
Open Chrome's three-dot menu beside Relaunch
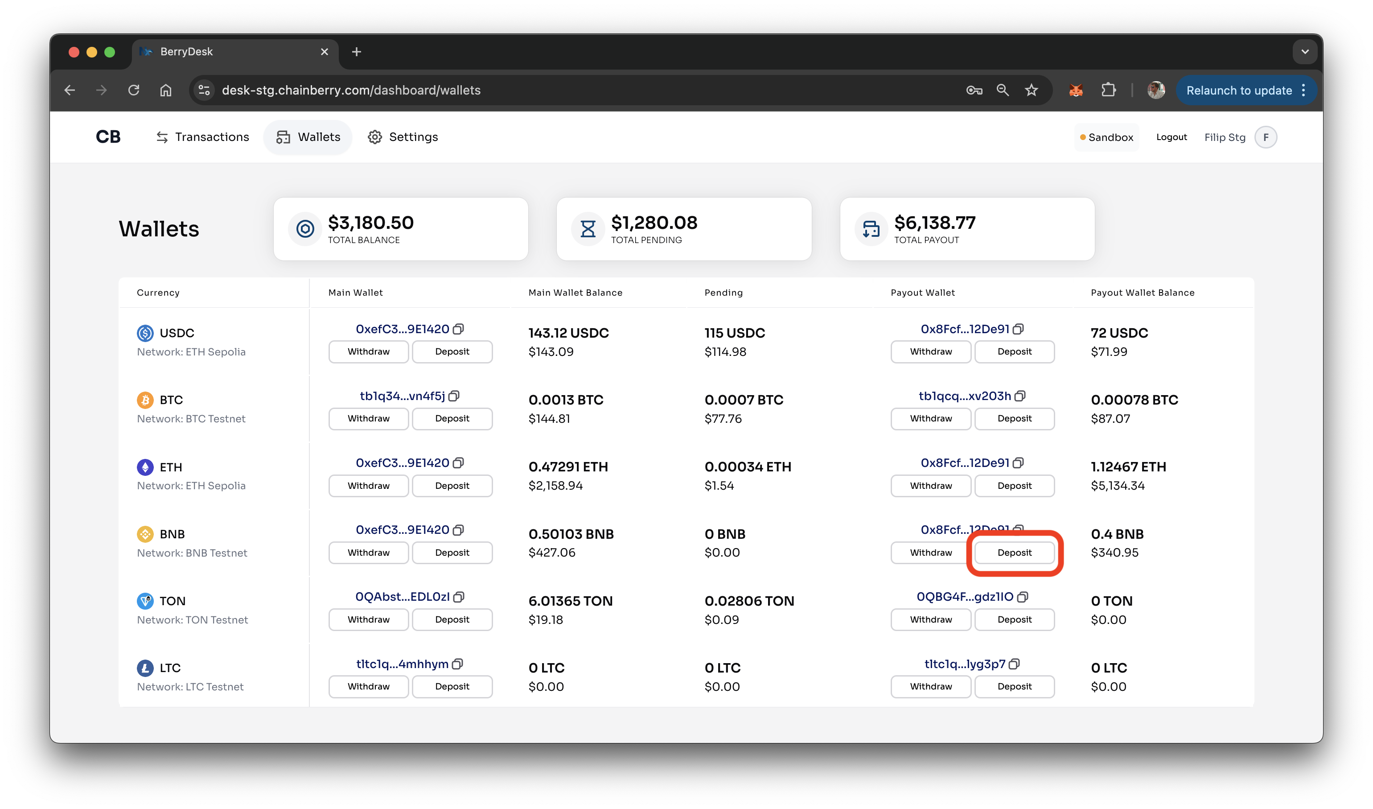1303,91
